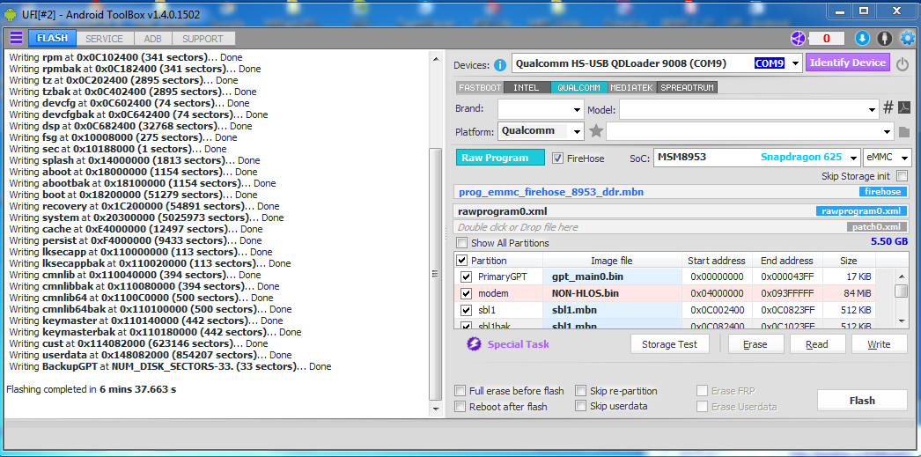The height and width of the screenshot is (457, 921).
Task: Select the QUALCOMM mode tab
Action: click(578, 87)
